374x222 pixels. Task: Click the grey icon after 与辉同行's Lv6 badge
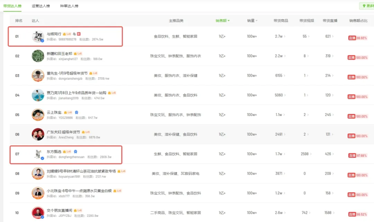(x=74, y=34)
